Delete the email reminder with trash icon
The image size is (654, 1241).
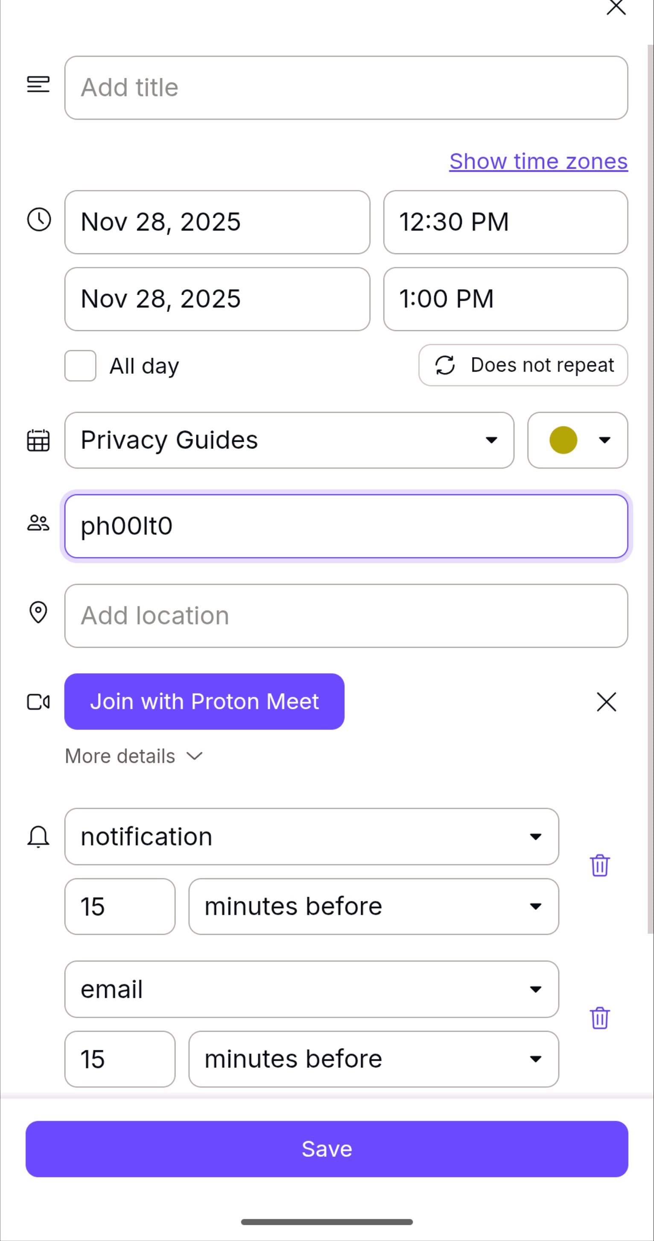tap(600, 1018)
